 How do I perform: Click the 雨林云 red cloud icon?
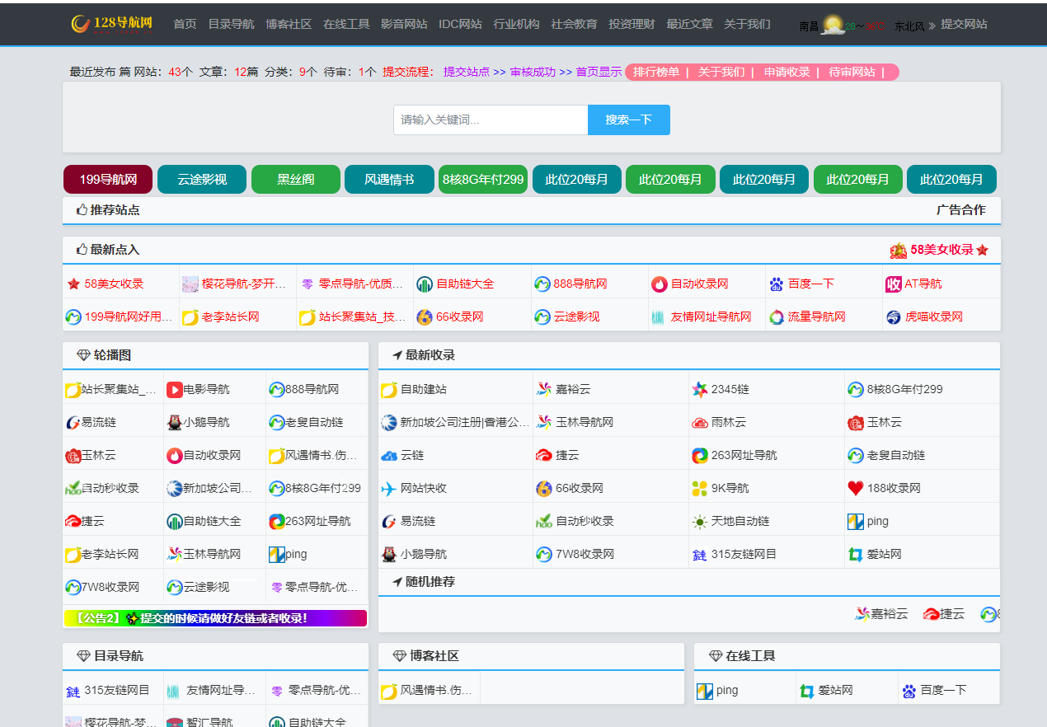(700, 422)
